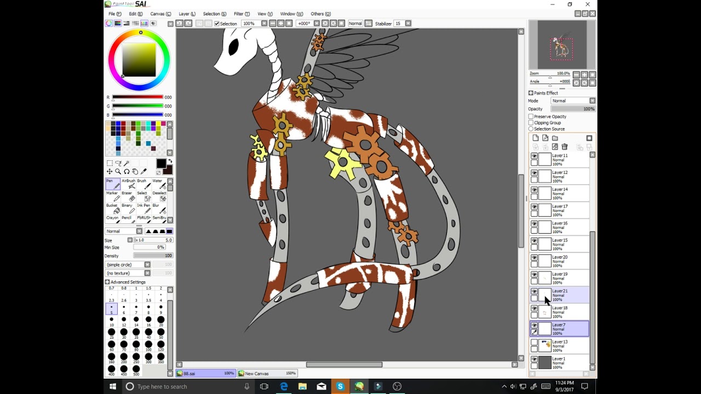
Task: Show Layer13 by toggling its visibility box
Action: click(x=534, y=343)
